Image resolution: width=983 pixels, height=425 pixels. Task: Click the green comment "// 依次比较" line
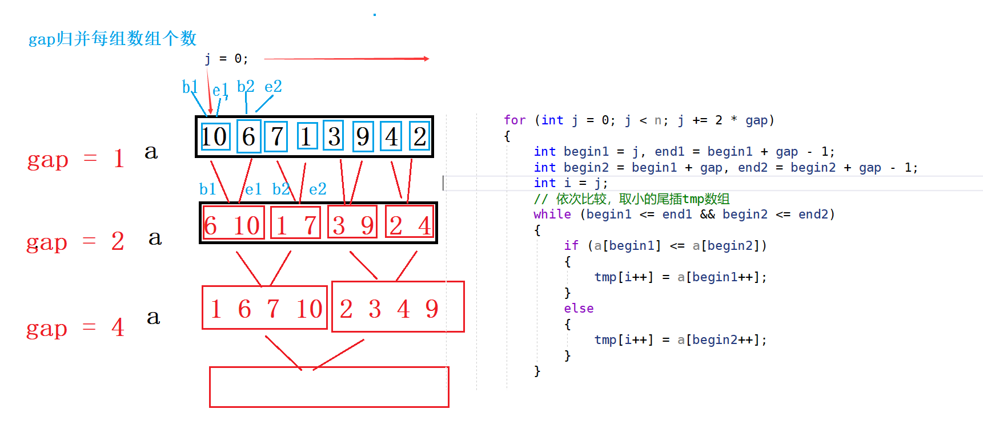tap(632, 199)
